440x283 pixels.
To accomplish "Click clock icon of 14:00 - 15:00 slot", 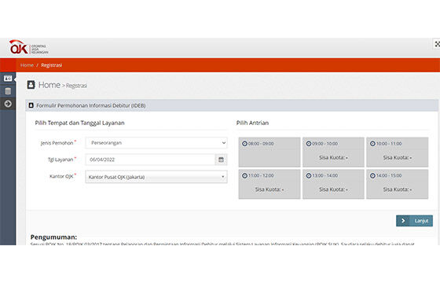I will 372,175.
